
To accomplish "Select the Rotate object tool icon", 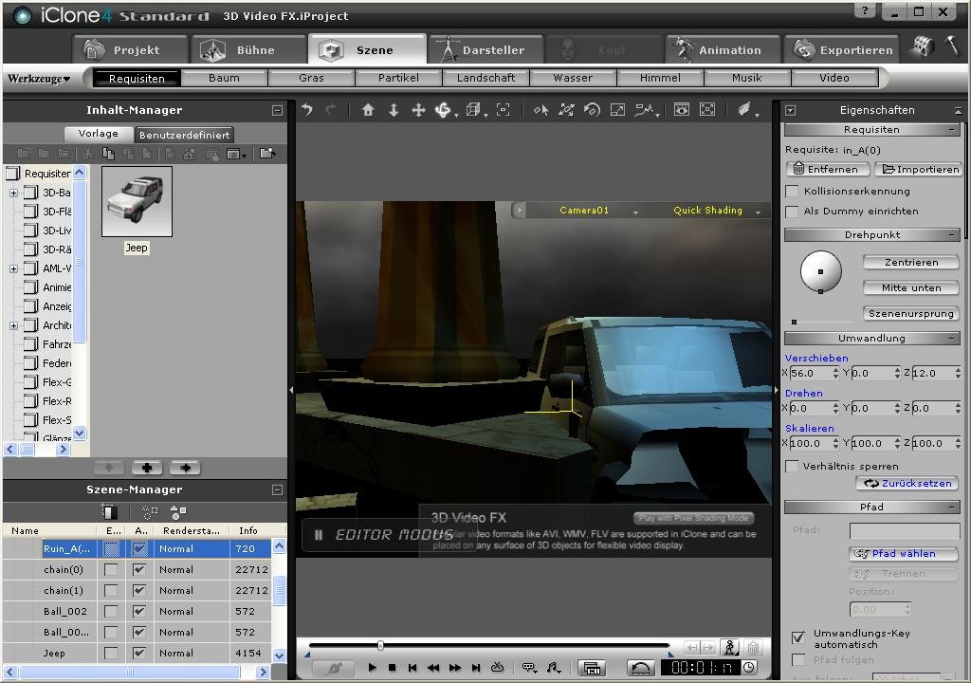I will coord(592,110).
